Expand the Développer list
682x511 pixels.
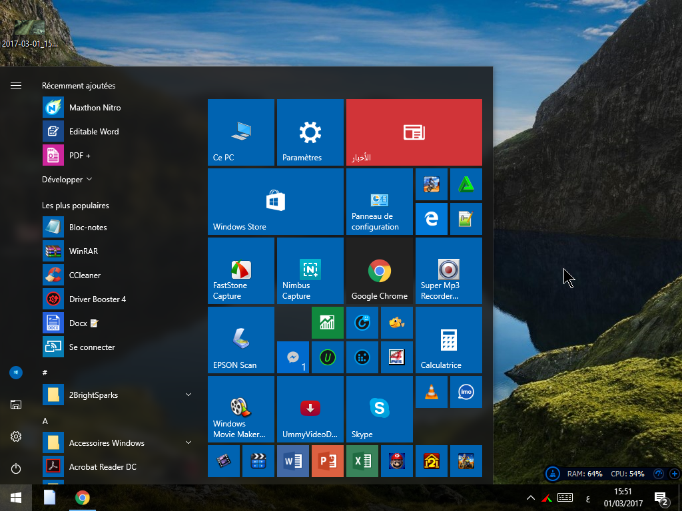[67, 180]
